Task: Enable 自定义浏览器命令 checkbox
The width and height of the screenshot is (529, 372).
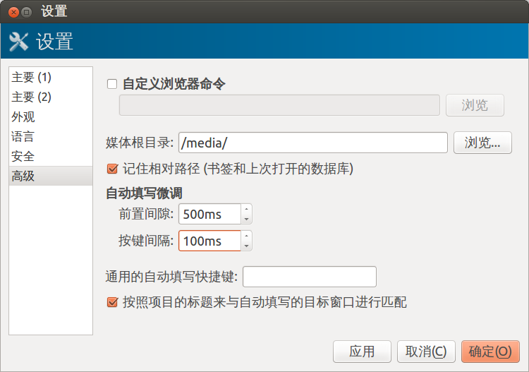Action: [112, 84]
